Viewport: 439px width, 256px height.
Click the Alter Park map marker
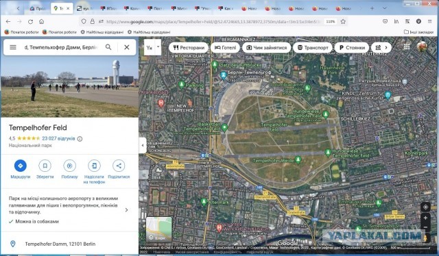tap(204, 202)
